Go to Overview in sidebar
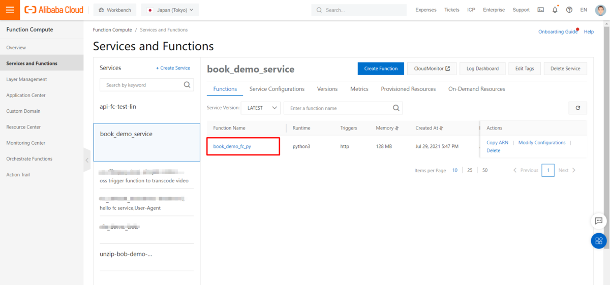The image size is (610, 285). (x=42, y=47)
